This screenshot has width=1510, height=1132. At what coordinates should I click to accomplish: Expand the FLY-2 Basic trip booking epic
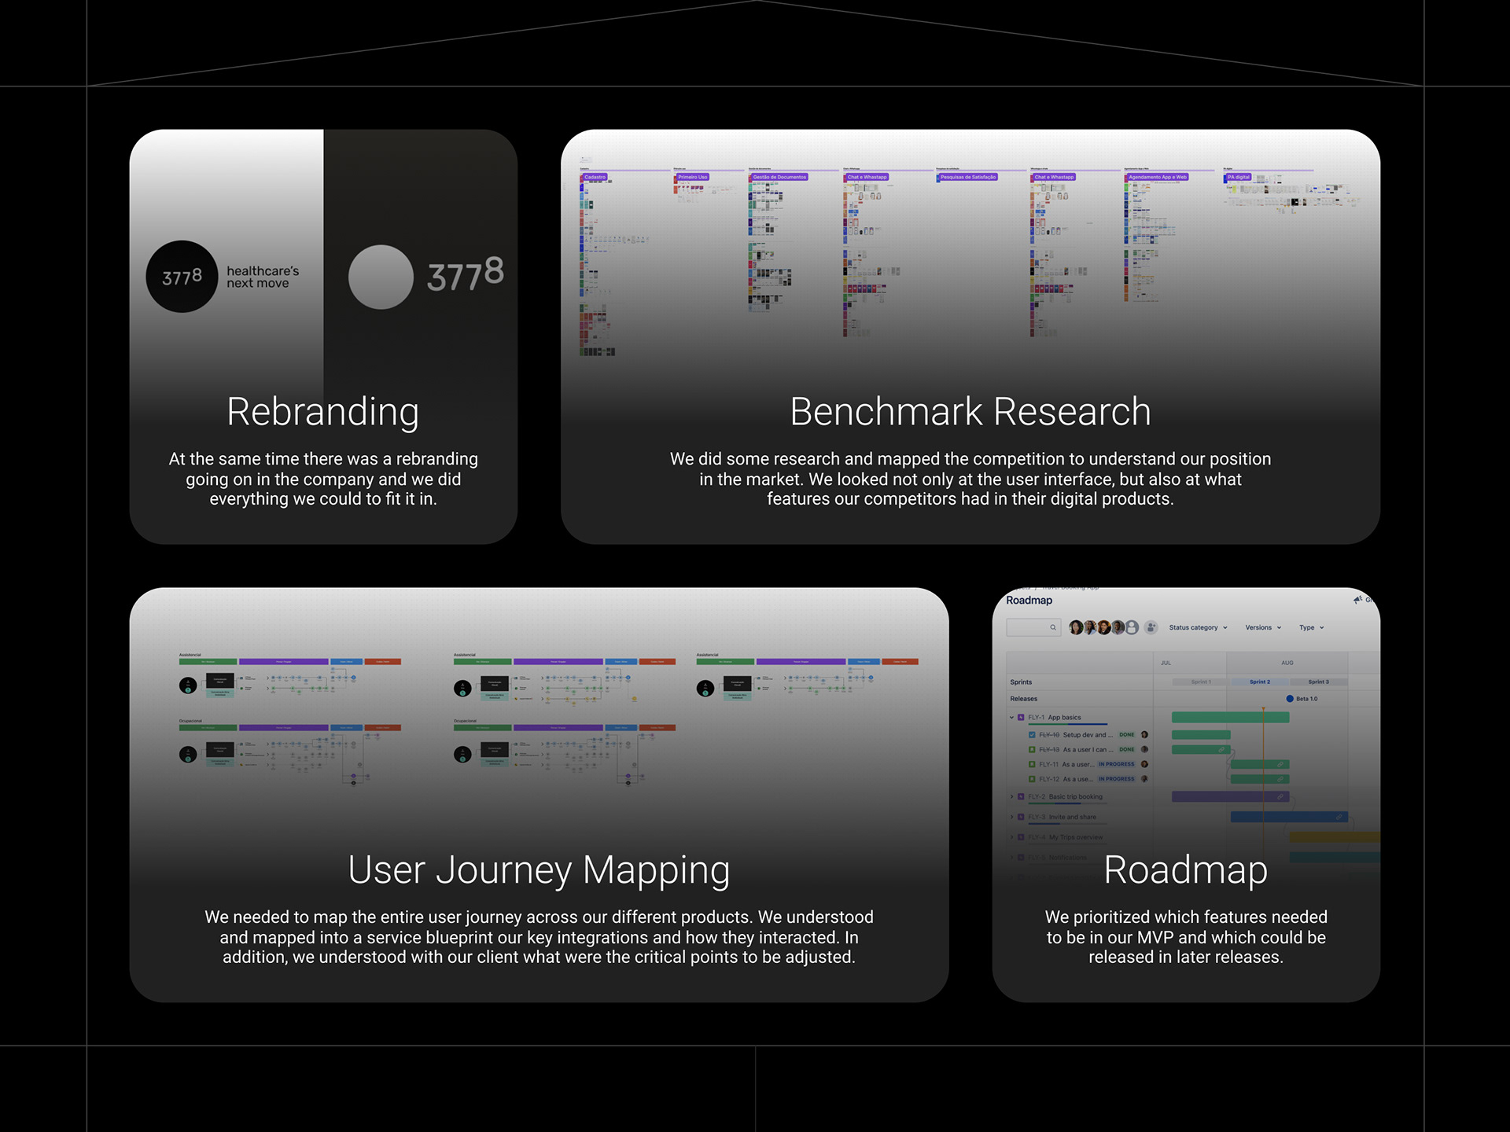click(x=1011, y=797)
